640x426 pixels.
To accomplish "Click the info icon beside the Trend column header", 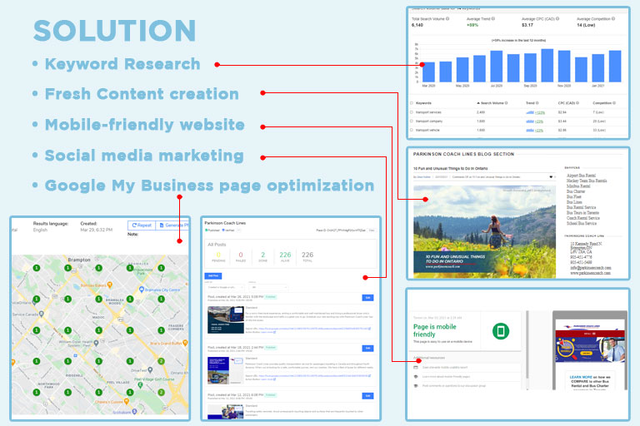I will click(537, 103).
